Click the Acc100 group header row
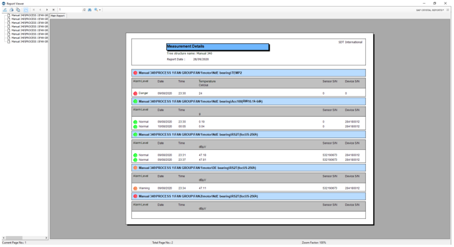 (x=248, y=102)
